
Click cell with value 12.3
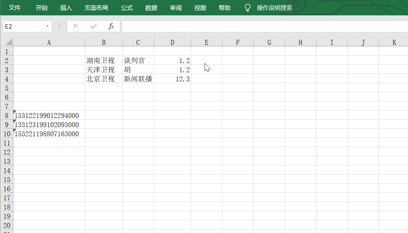[x=172, y=79]
